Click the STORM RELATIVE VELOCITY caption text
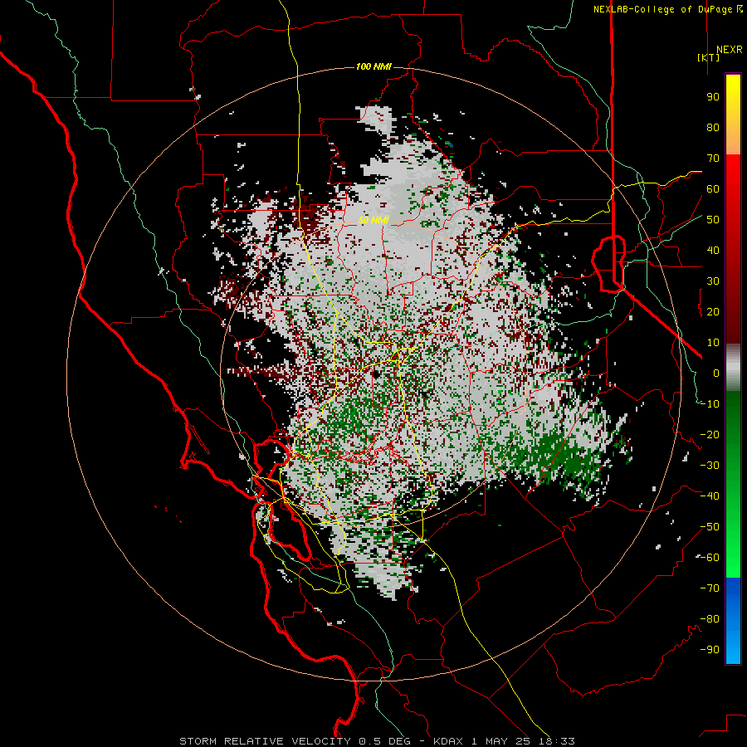747x747 pixels. pyautogui.click(x=265, y=741)
